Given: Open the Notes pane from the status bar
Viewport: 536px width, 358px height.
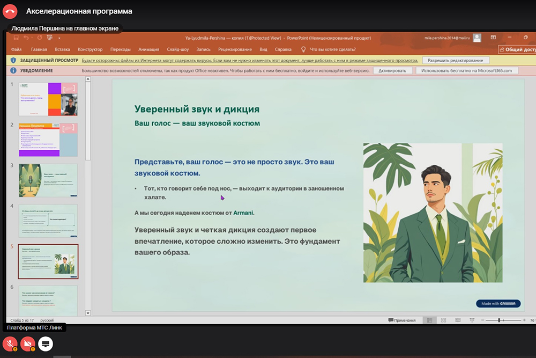Looking at the screenshot, I should tap(402, 320).
